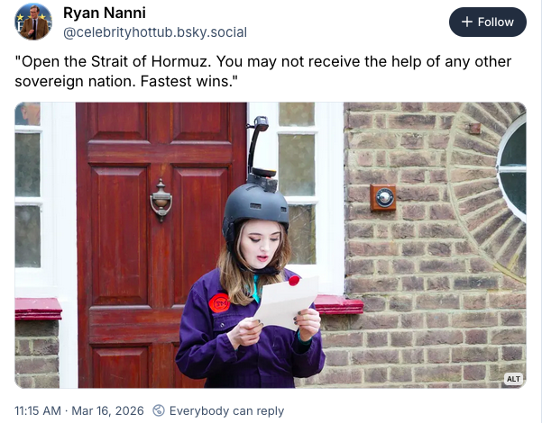The width and height of the screenshot is (542, 423).
Task: Open Ryan Nanni's profile avatar
Action: click(x=33, y=22)
